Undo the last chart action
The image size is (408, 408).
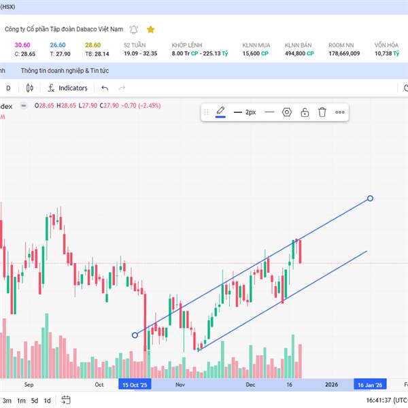[x=105, y=88]
